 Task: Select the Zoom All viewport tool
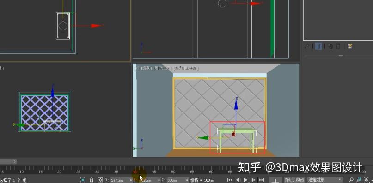point(359,180)
